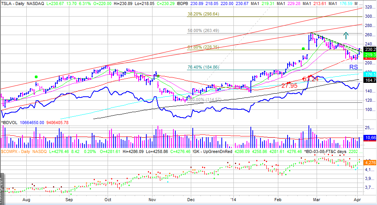Click the $COMPX - Daily pane title
377x205 pixels.
tap(15, 151)
